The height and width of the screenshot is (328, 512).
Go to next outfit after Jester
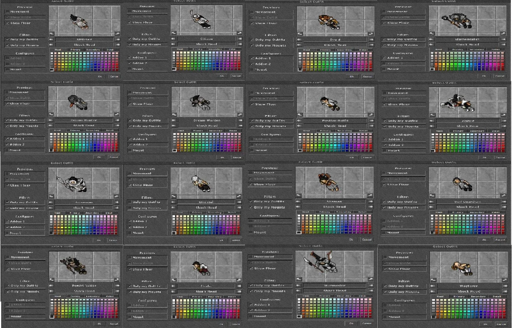(504, 121)
